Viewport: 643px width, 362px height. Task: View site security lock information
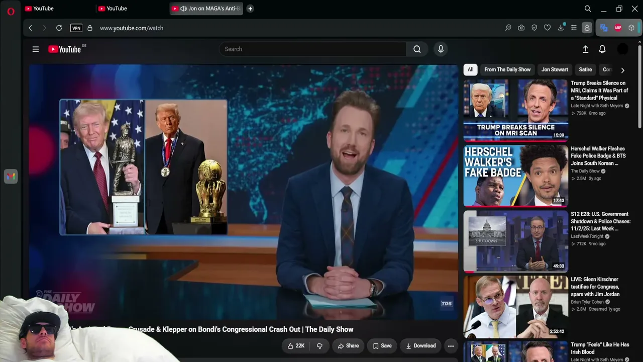coord(90,28)
